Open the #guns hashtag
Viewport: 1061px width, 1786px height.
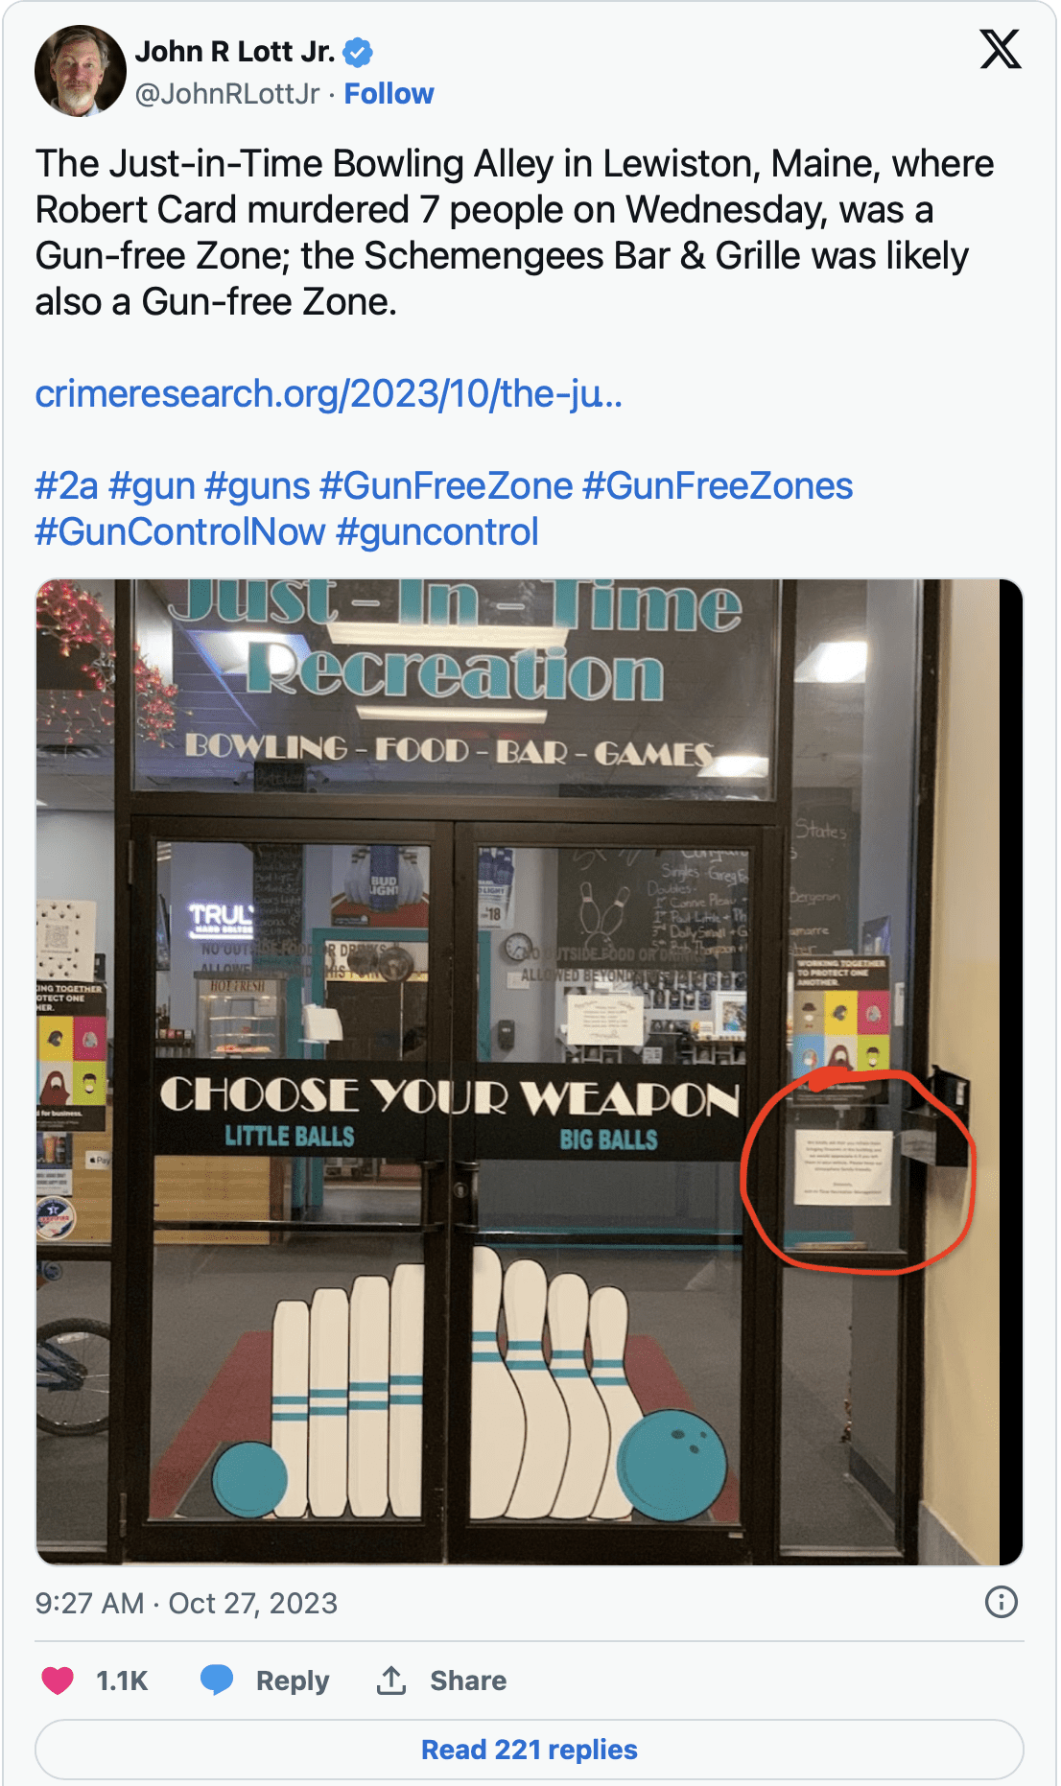(257, 486)
